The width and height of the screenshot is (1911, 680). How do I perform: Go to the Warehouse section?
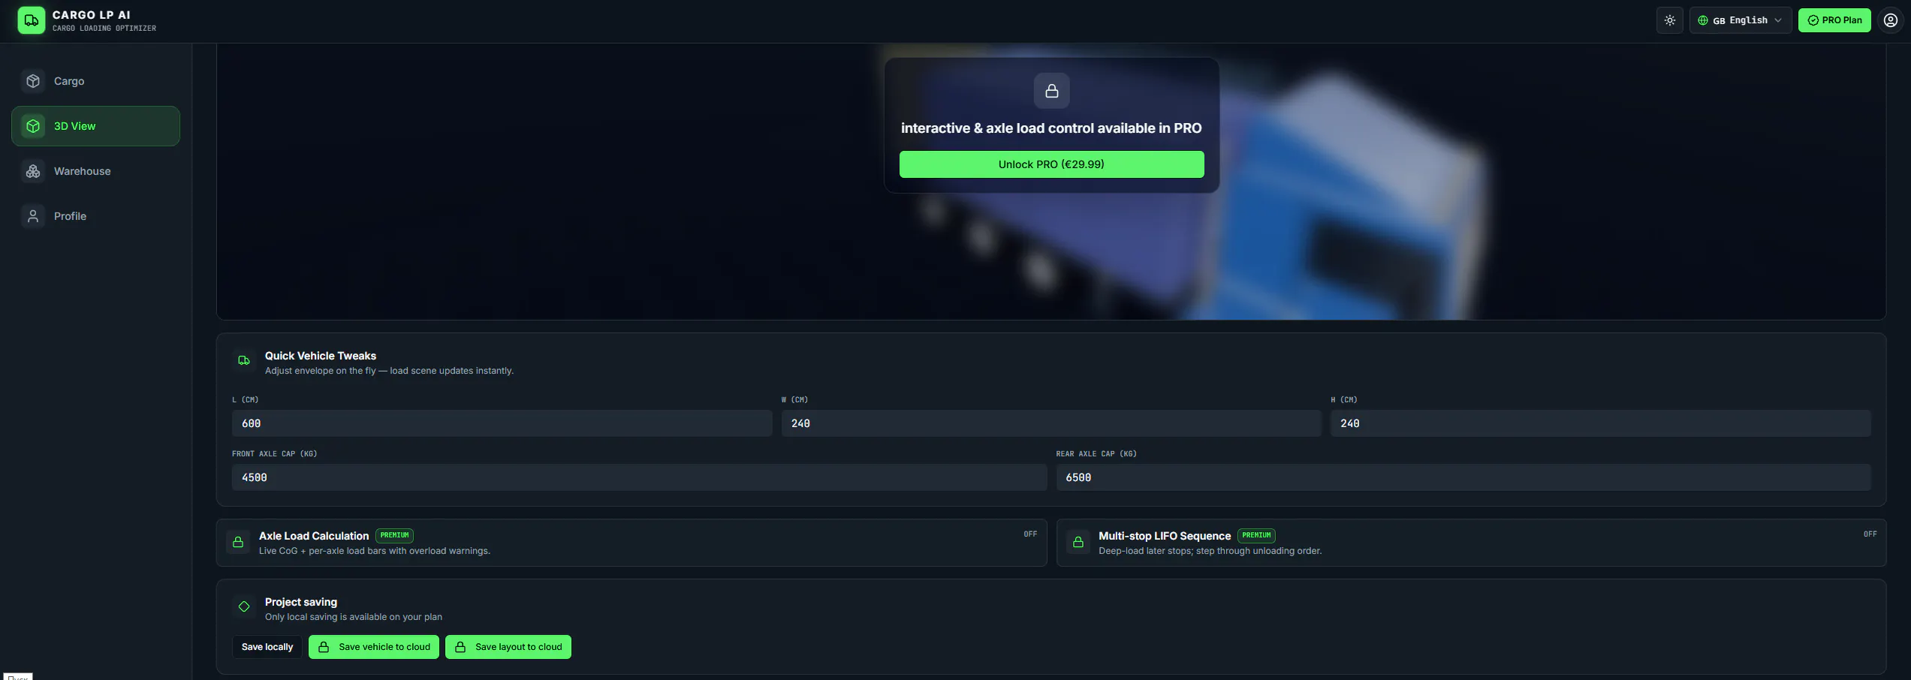pos(95,171)
